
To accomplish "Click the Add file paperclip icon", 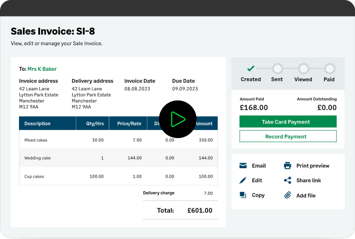I will click(287, 195).
